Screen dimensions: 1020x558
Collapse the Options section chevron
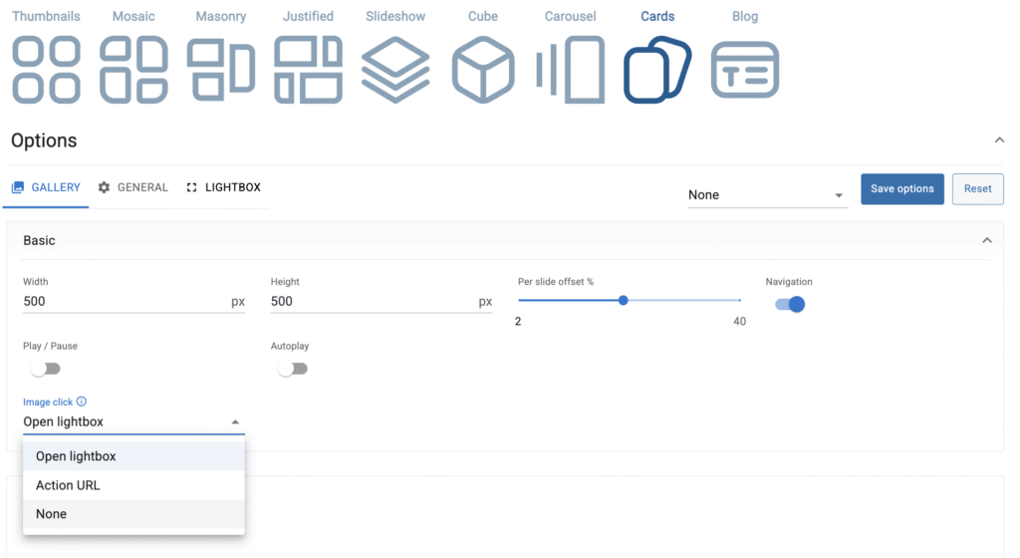point(999,140)
